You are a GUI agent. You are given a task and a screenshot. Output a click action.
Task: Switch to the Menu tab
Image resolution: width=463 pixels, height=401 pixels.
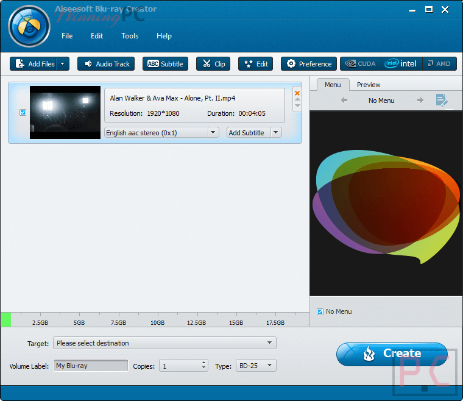[x=333, y=85]
